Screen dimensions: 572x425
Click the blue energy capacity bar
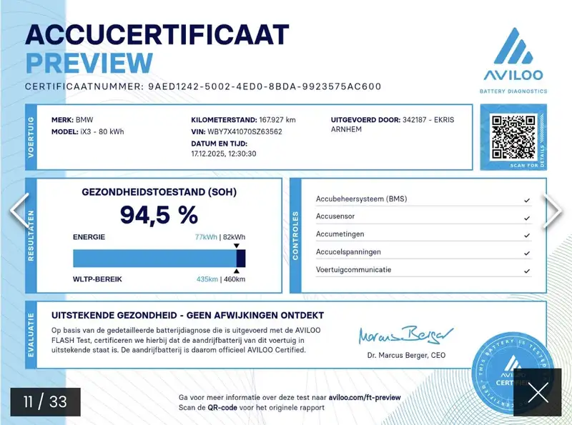point(154,258)
